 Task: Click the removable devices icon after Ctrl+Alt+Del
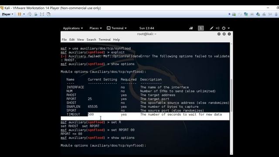click(36, 14)
